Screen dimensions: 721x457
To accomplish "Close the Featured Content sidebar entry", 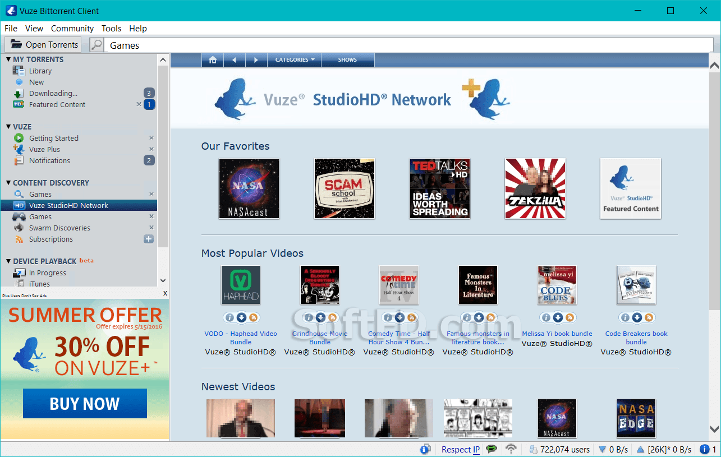I will click(x=139, y=104).
